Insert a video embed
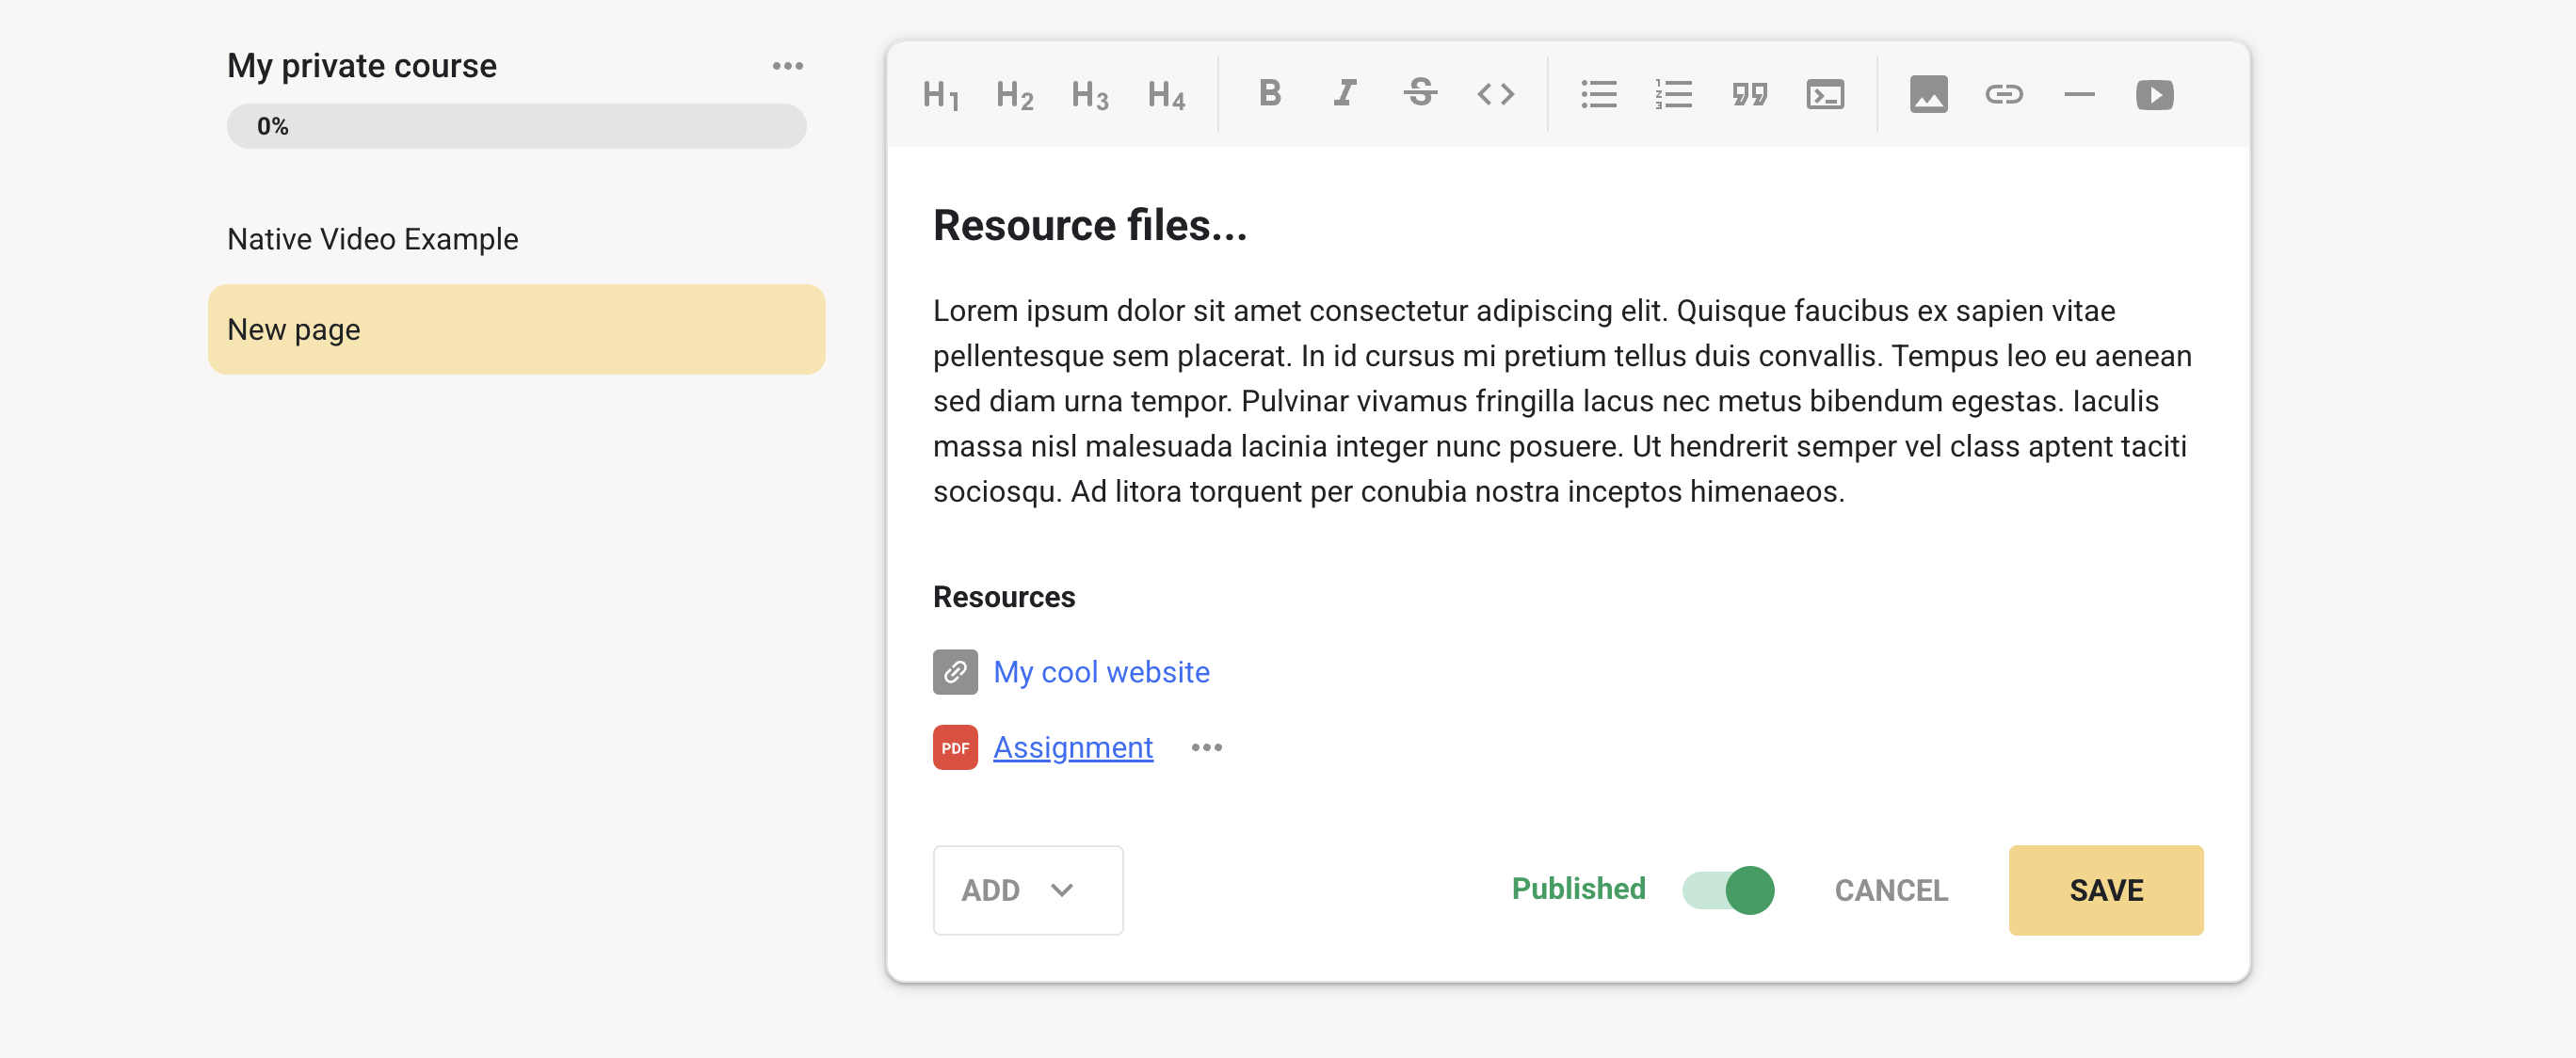Screen dimensions: 2576x1058 [2154, 94]
